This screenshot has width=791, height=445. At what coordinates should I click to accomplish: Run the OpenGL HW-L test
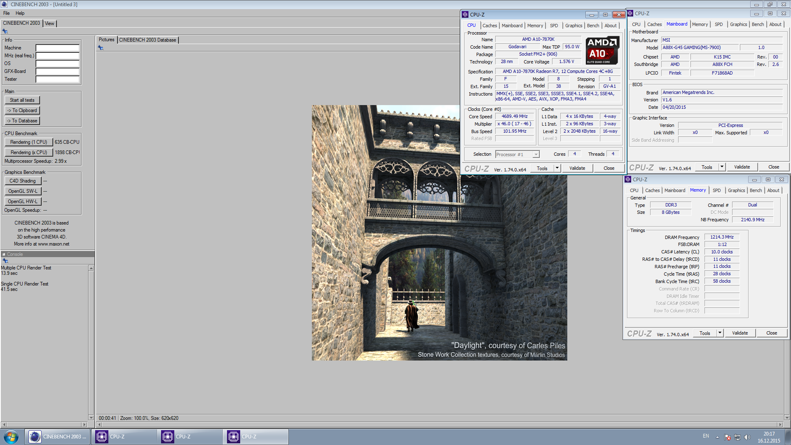[23, 201]
